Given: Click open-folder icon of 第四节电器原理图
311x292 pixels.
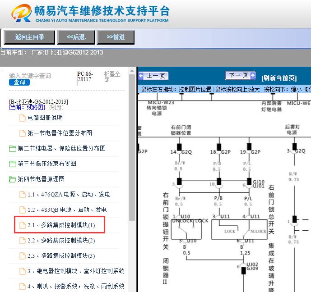Looking at the screenshot, I should [13, 179].
